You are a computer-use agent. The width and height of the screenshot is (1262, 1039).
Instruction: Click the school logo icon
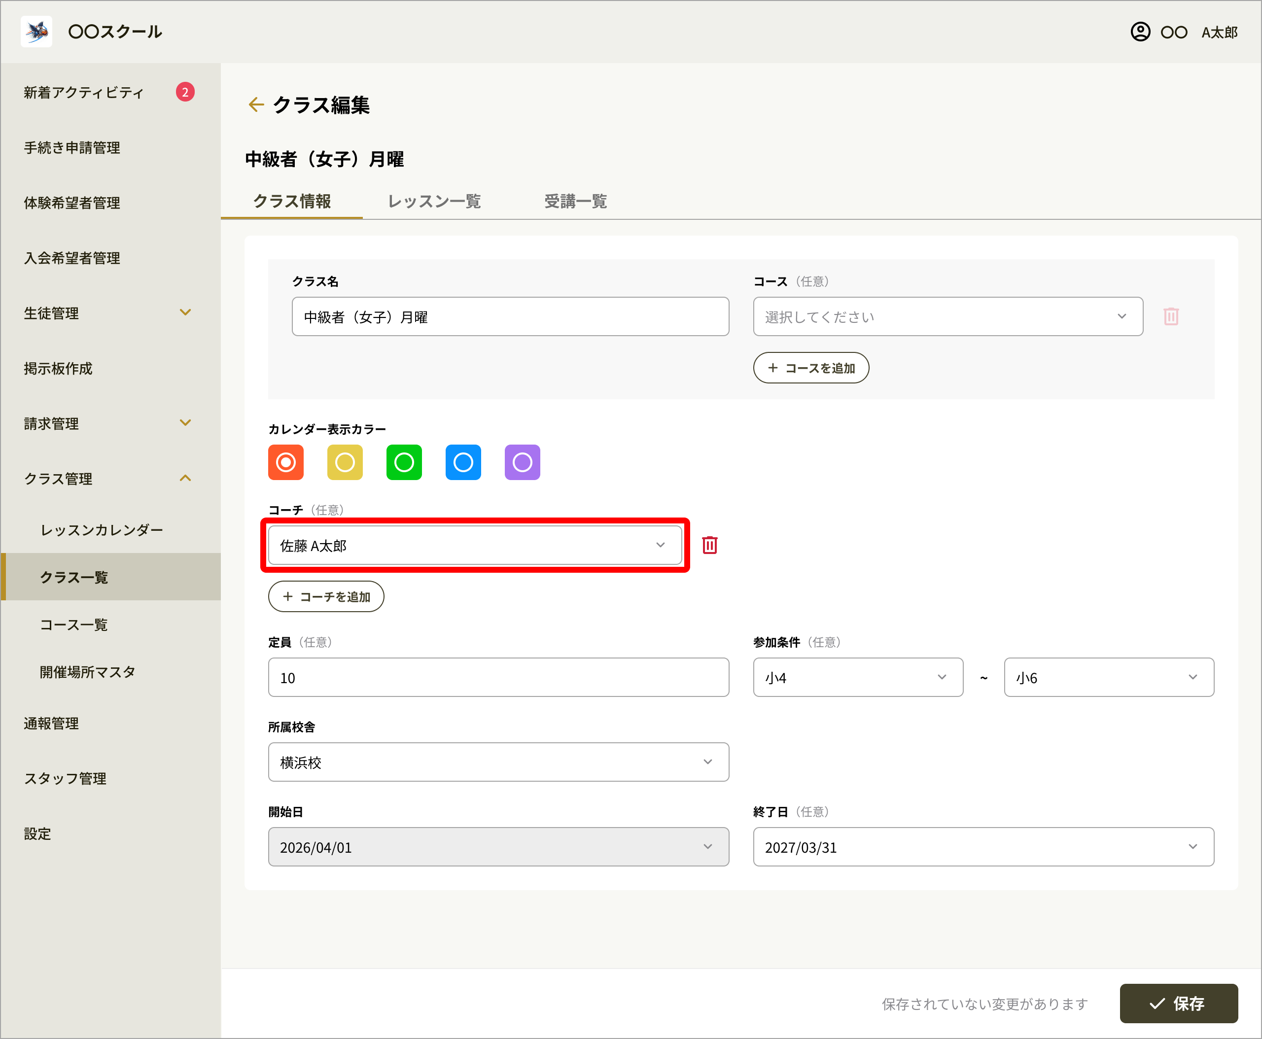(36, 32)
